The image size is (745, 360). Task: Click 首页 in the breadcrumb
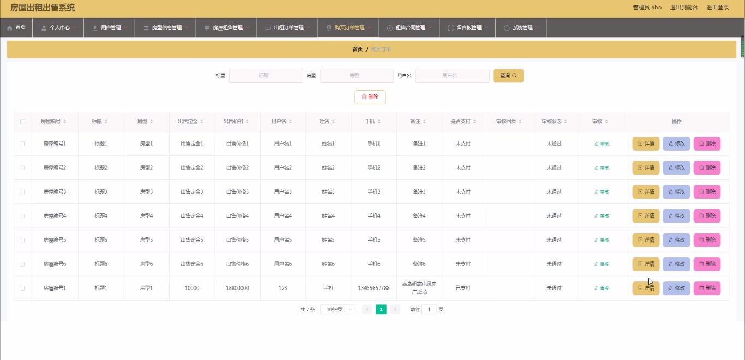click(x=357, y=49)
